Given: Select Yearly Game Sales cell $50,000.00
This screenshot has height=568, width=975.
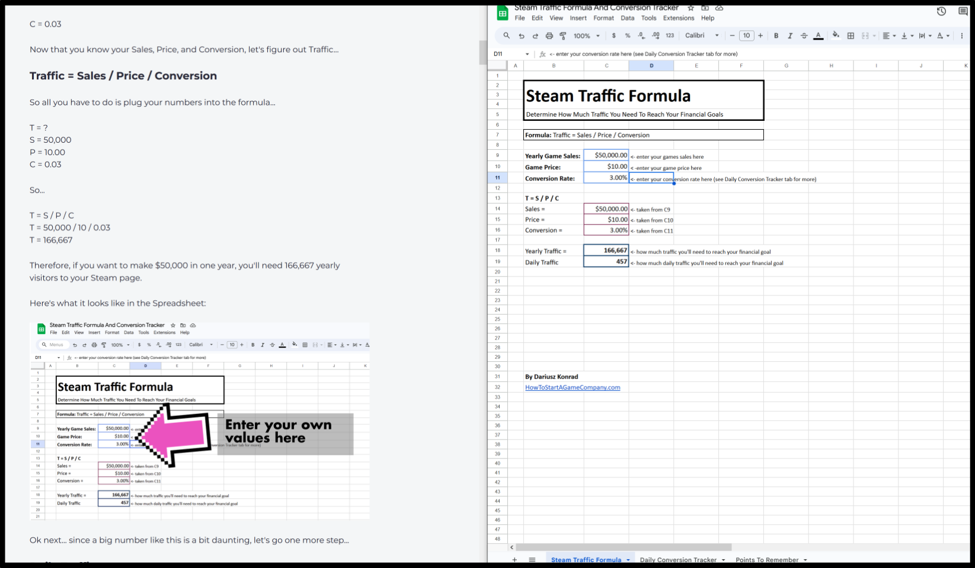Looking at the screenshot, I should (606, 155).
